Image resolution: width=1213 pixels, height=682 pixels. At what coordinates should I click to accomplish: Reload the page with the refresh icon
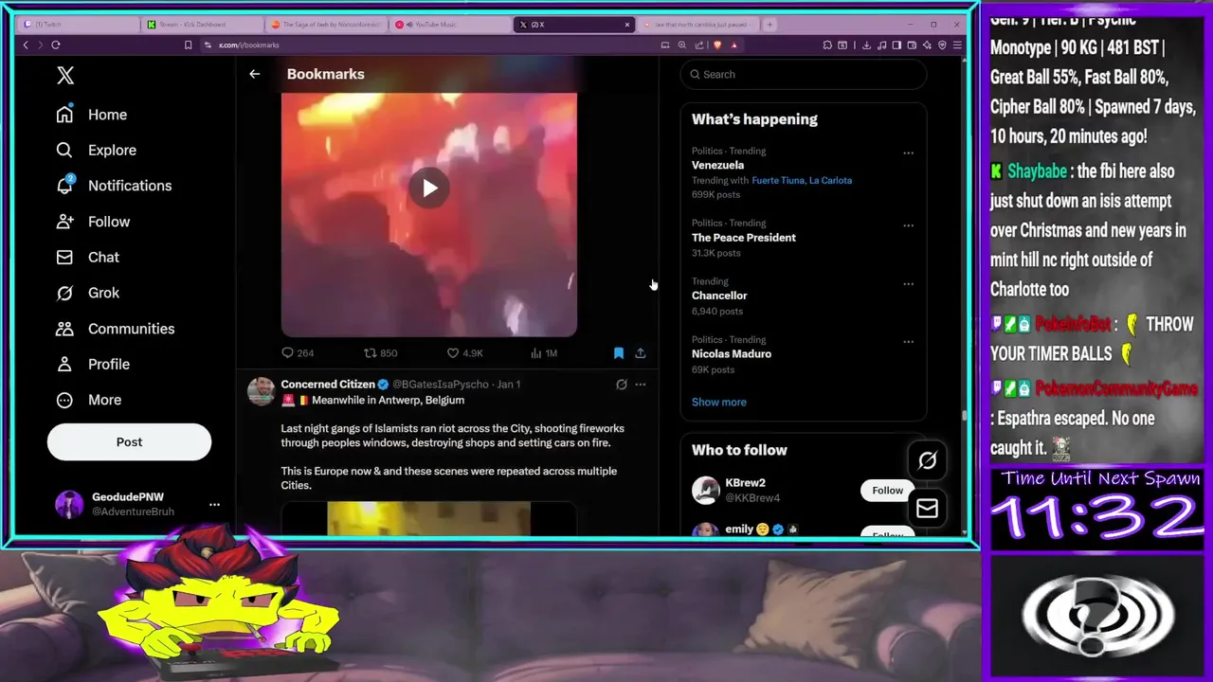(x=56, y=45)
